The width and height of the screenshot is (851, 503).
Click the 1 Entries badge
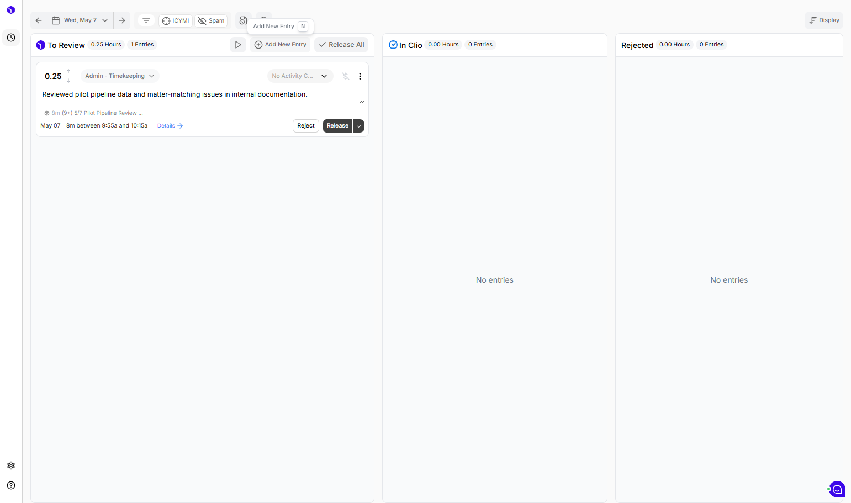142,45
